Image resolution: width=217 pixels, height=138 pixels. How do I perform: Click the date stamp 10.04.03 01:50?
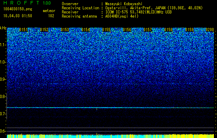pyautogui.click(x=18, y=16)
